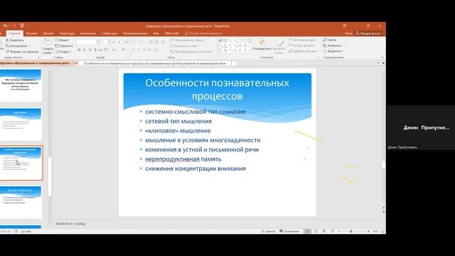Switch to Slide Sorter view icon
The height and width of the screenshot is (256, 455).
click(316, 231)
